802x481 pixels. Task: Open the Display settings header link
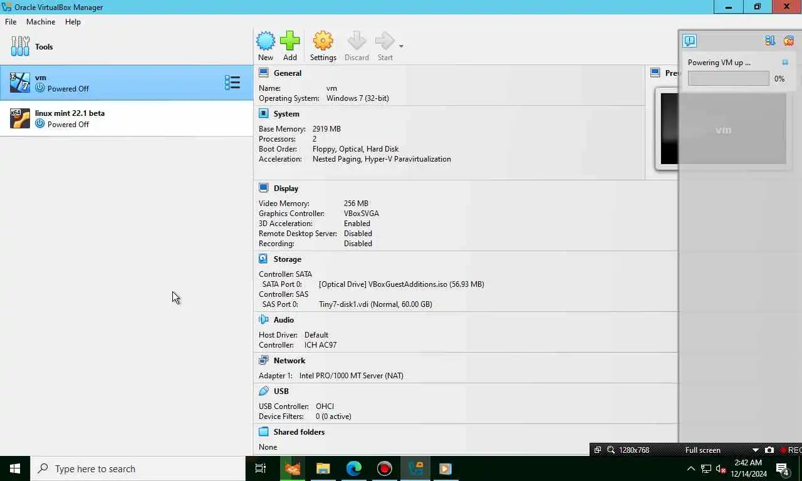click(x=286, y=189)
